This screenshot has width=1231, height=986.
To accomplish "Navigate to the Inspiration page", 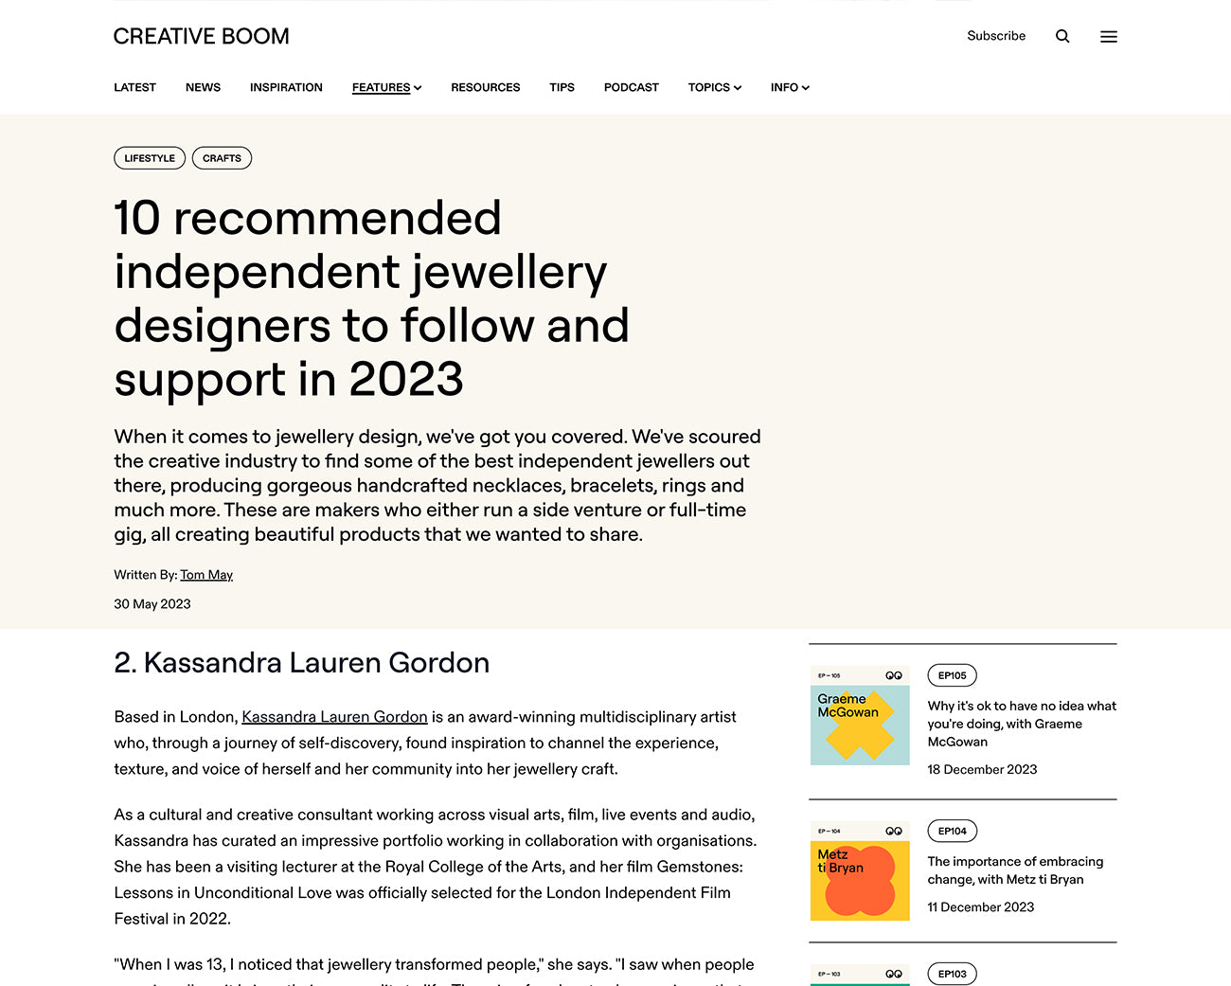I will pos(286,87).
